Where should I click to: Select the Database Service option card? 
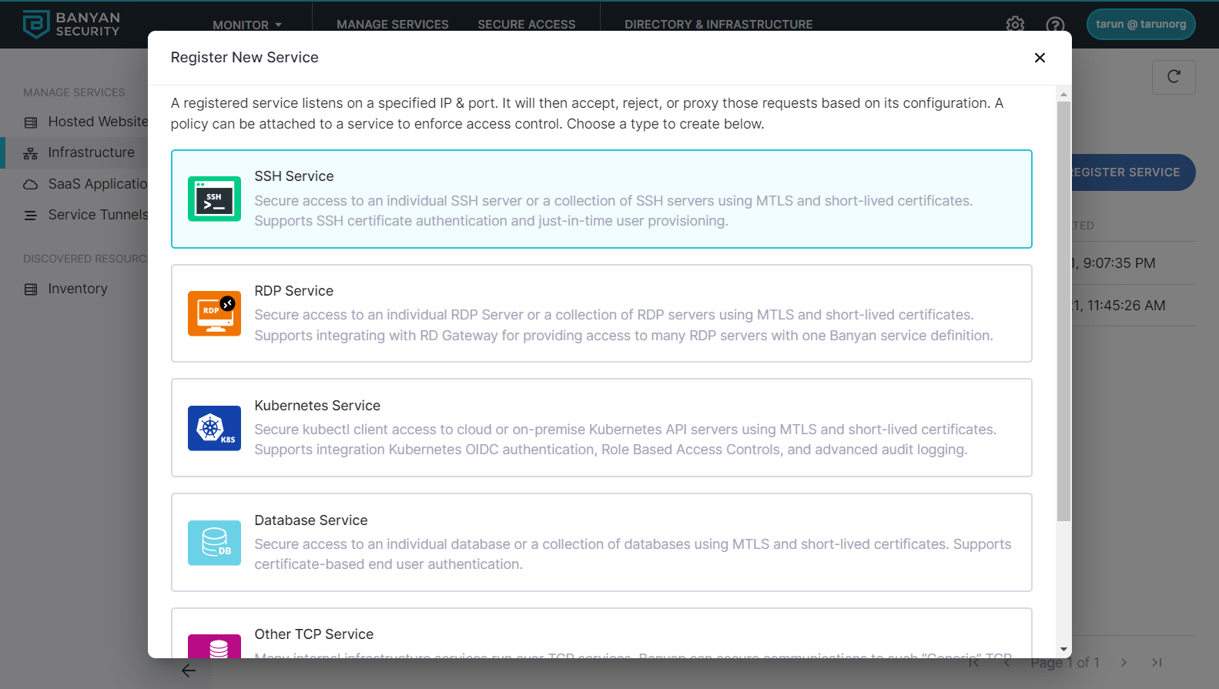click(x=601, y=543)
